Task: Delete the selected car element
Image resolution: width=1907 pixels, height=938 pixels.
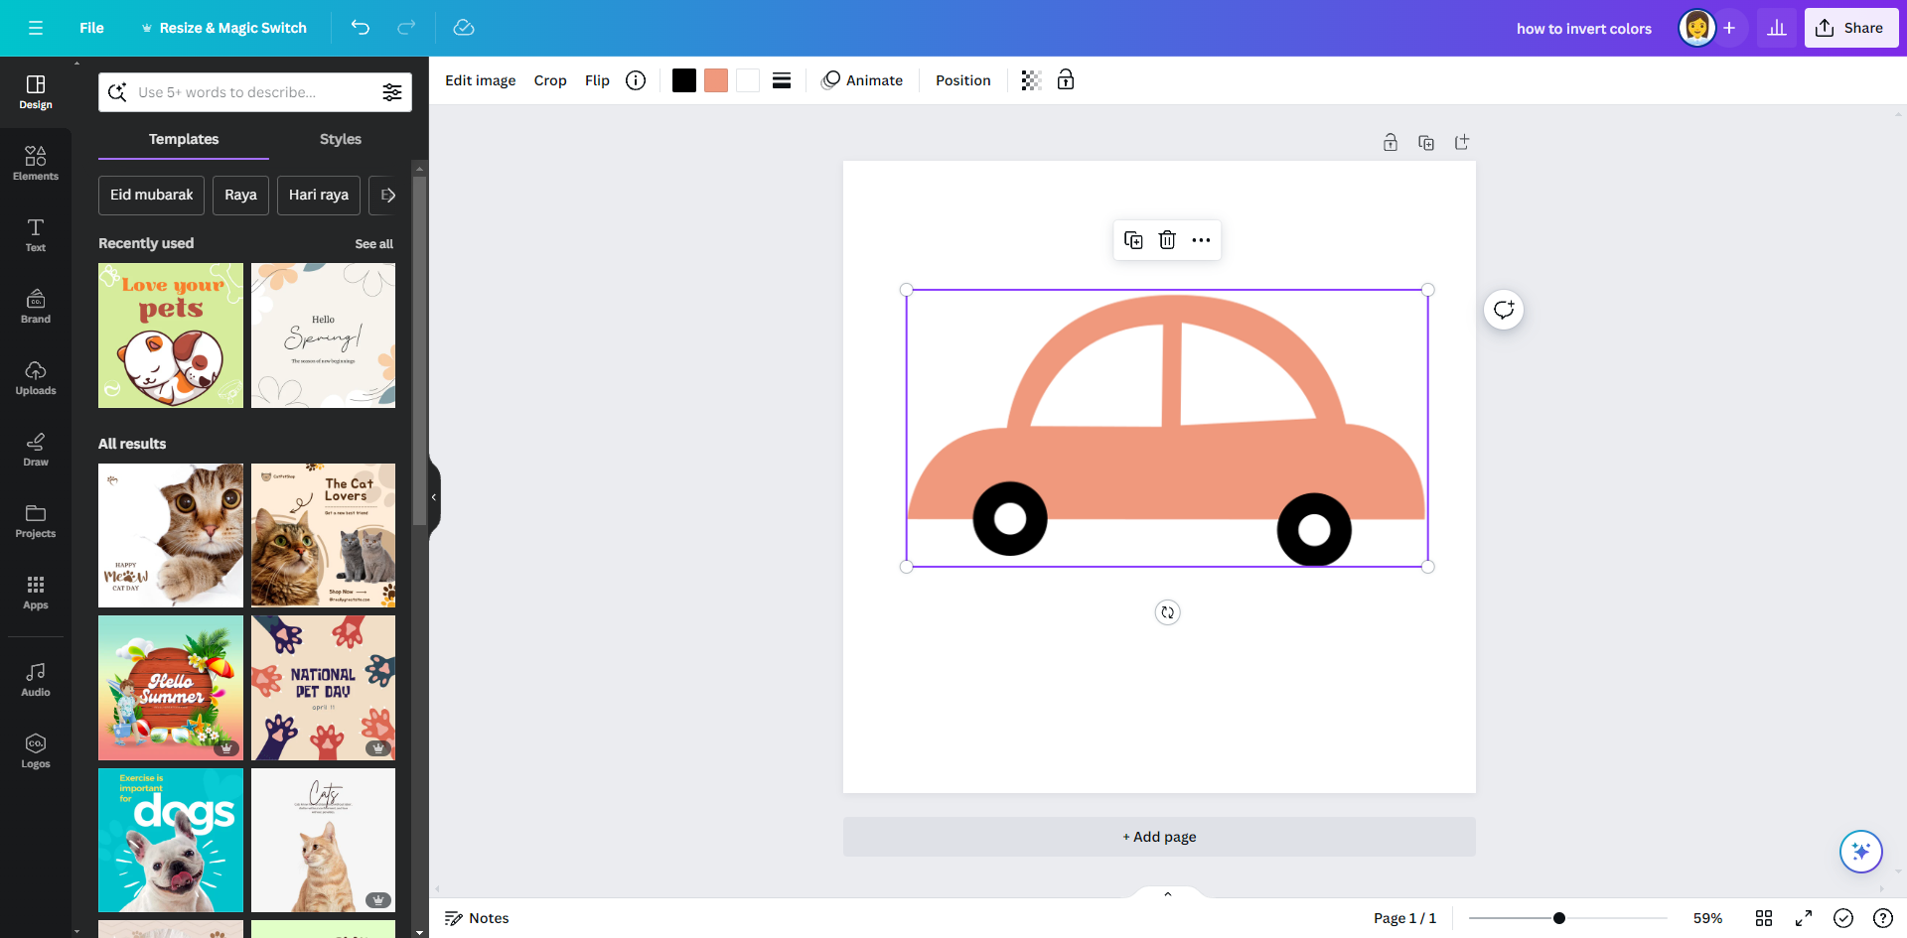Action: point(1167,240)
